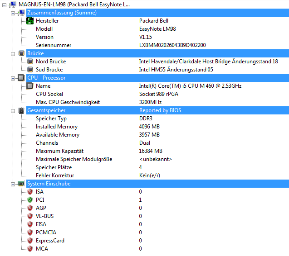This screenshot has height=256, width=289.
Task: Select the Brücke header row
Action: (x=157, y=53)
